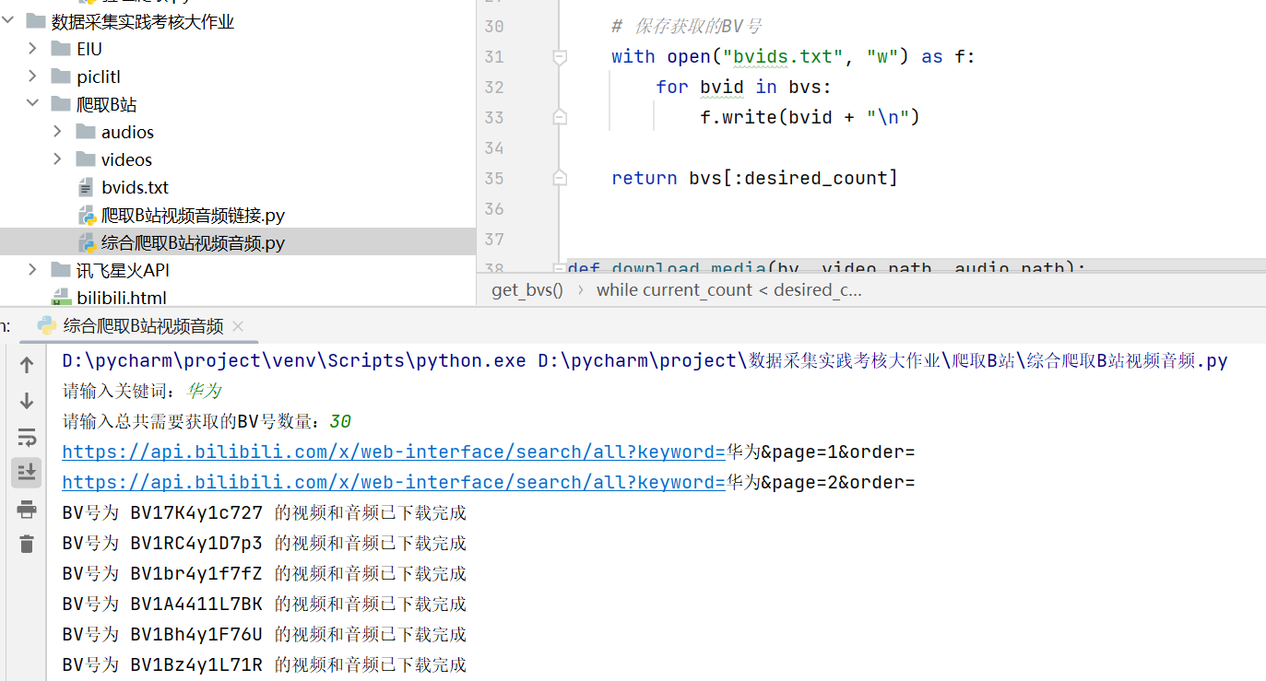Click the up arrow in run console
1266x681 pixels.
click(27, 365)
